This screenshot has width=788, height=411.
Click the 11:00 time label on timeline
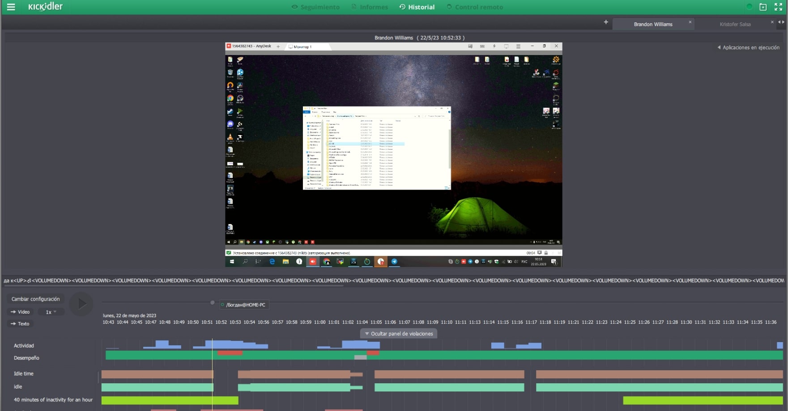click(319, 322)
